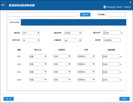
Task: Click the 通道 column header text
Action: [19, 50]
